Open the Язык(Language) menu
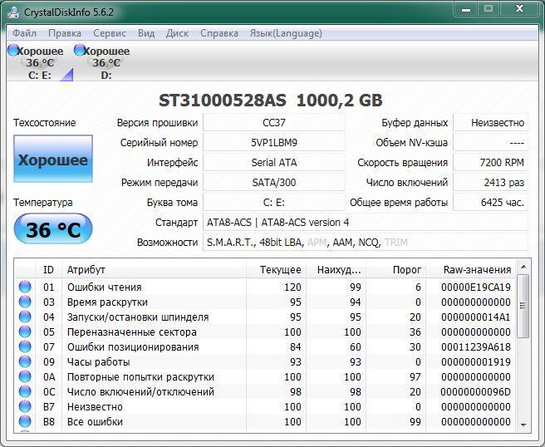Image resolution: width=545 pixels, height=447 pixels. click(x=285, y=33)
